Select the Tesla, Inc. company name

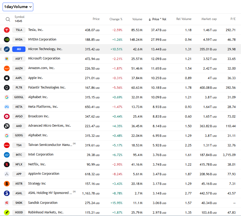click(x=36, y=30)
